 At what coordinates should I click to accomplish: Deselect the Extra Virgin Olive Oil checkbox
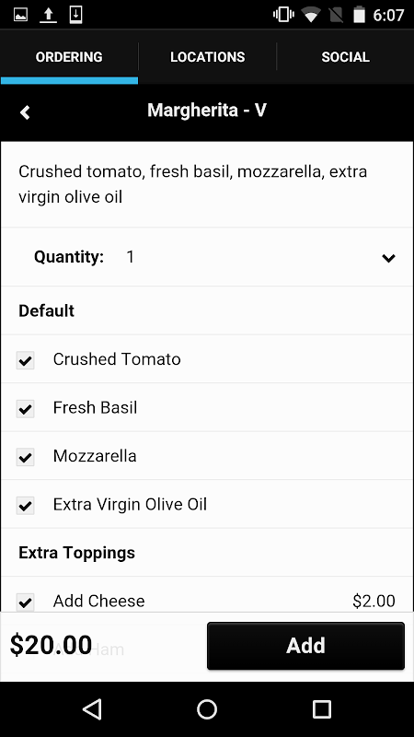click(x=26, y=506)
